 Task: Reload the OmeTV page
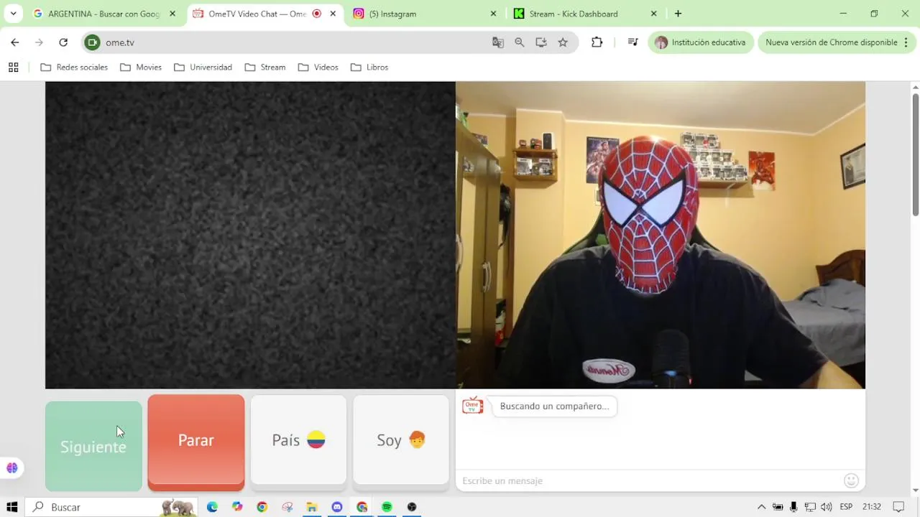63,42
